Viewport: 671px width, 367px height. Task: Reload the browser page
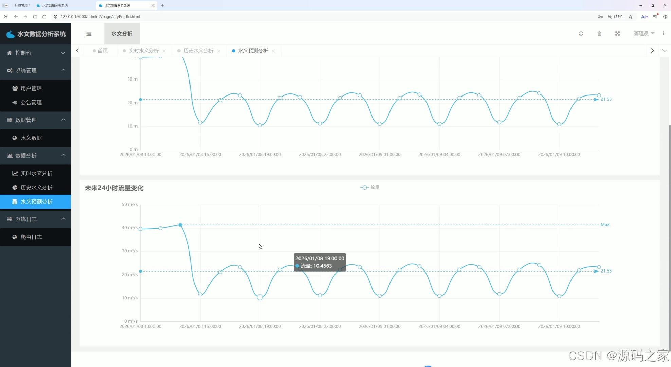pos(35,16)
